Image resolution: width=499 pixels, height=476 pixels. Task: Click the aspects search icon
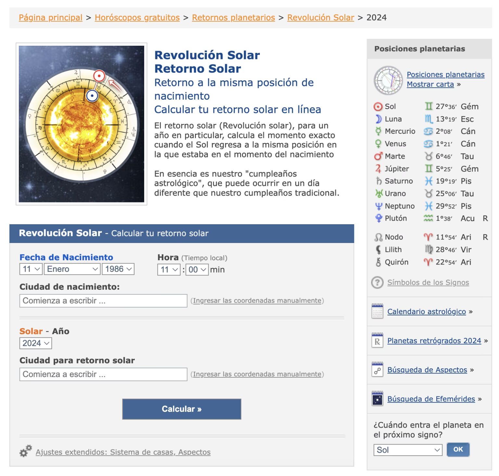pyautogui.click(x=377, y=370)
